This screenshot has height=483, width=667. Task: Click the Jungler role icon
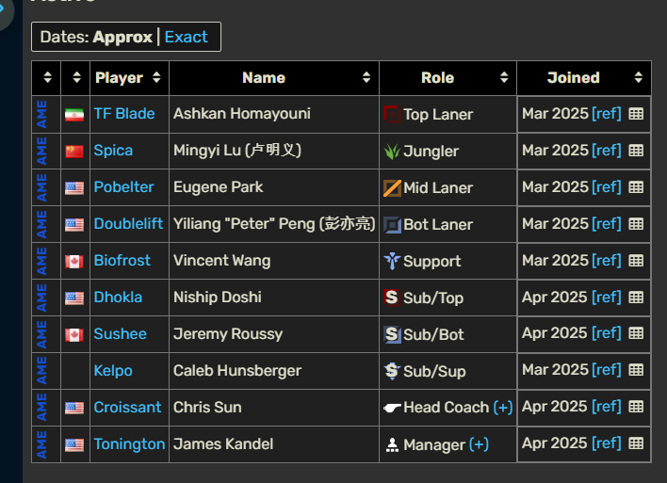point(392,151)
